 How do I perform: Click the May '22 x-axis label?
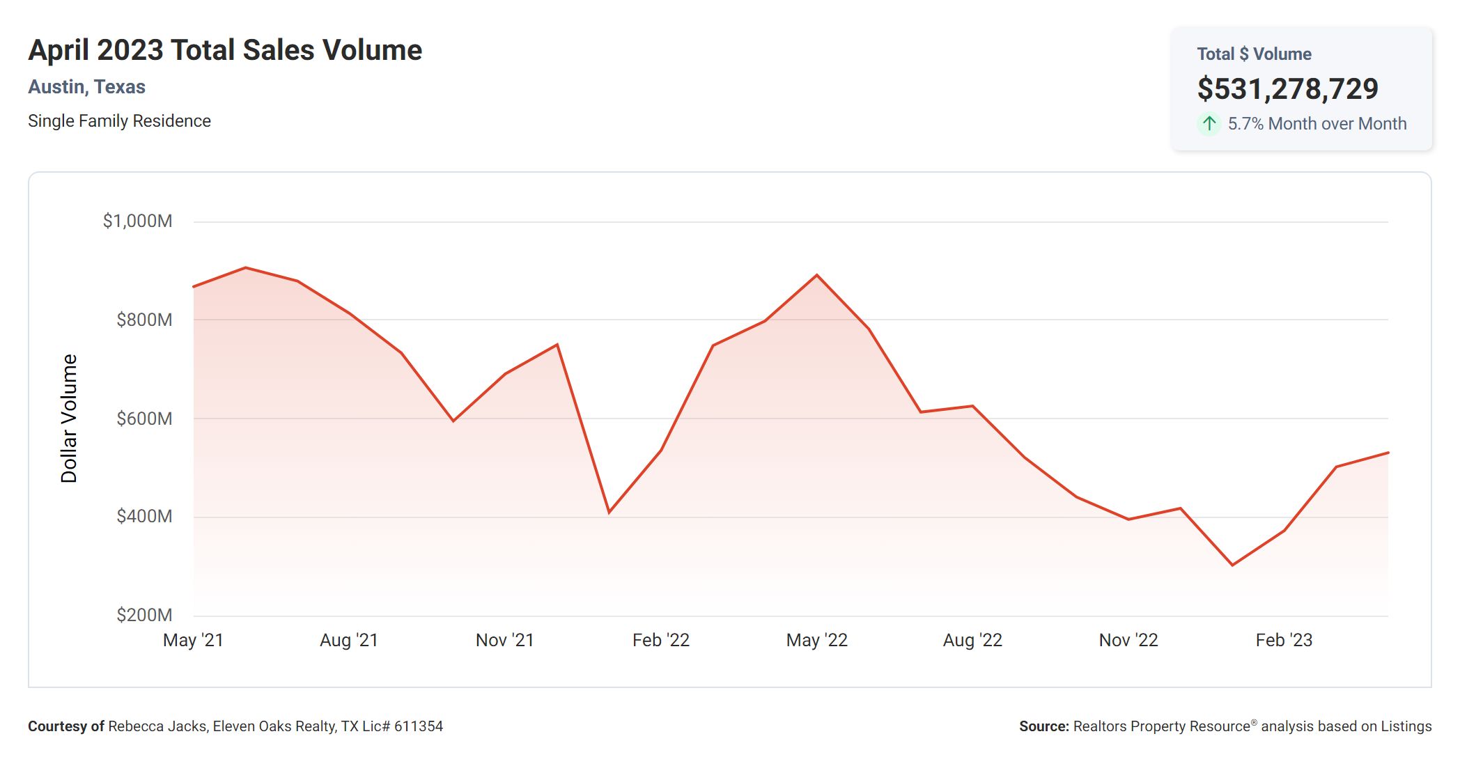[x=816, y=640]
